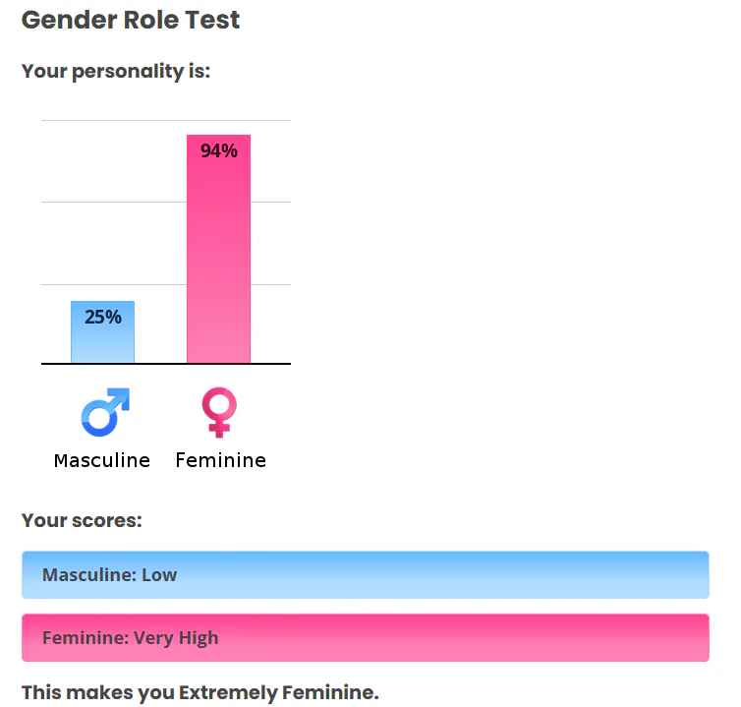Click the Feminine label under the female icon
The width and height of the screenshot is (741, 707).
pyautogui.click(x=220, y=460)
